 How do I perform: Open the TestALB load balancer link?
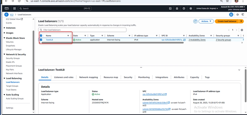[49, 40]
